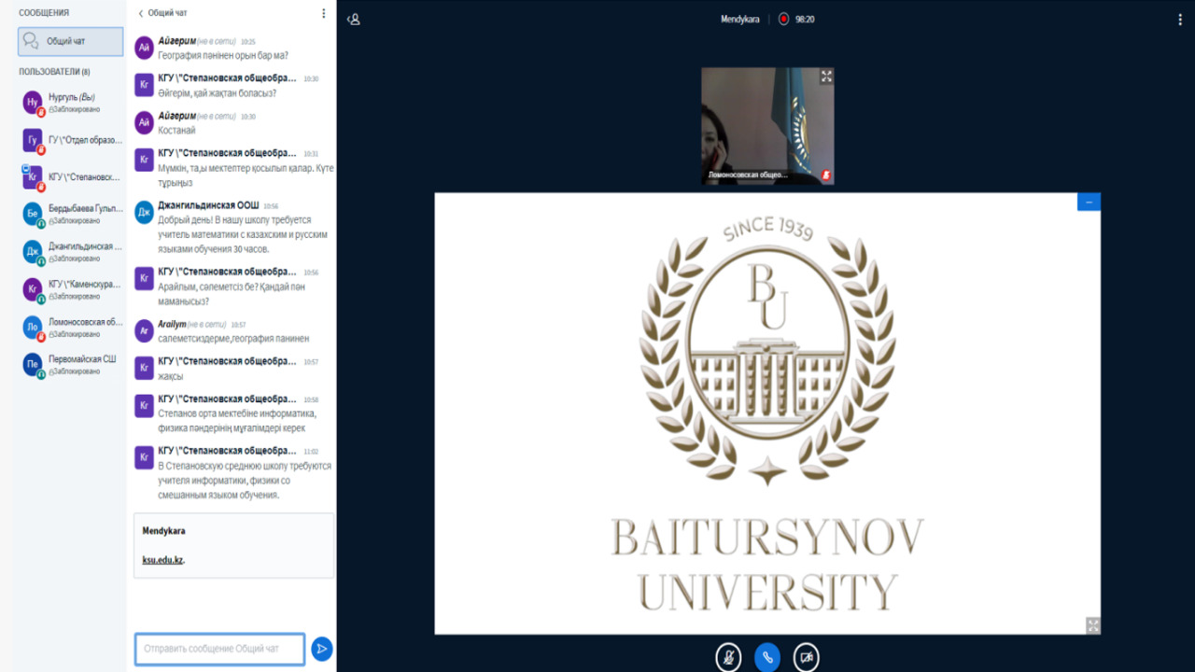Click the message text 'Костанай'
Image resolution: width=1195 pixels, height=672 pixels.
[x=176, y=131]
